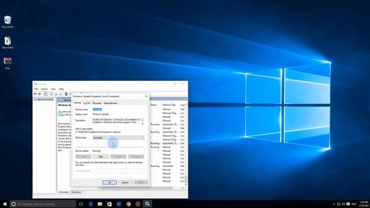Sort by the Status column header
The height and width of the screenshot is (208, 370).
coord(154,105)
